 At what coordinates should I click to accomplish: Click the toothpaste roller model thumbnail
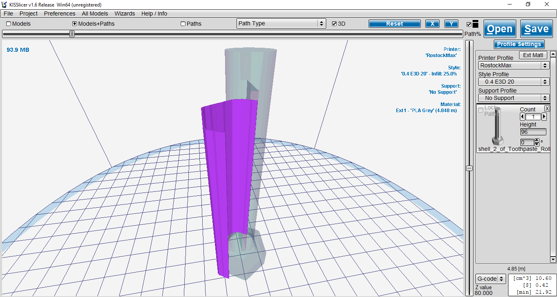click(497, 126)
